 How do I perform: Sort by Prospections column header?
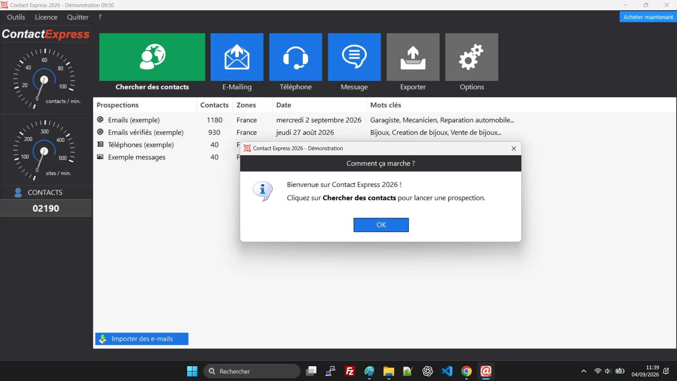[145, 105]
